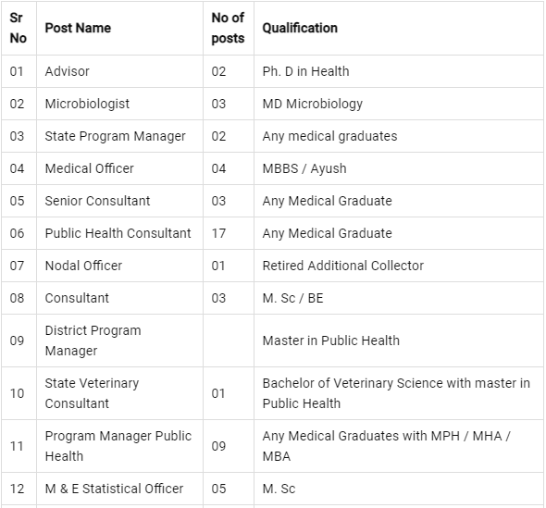Click 'State Program Manager' text

tap(116, 136)
